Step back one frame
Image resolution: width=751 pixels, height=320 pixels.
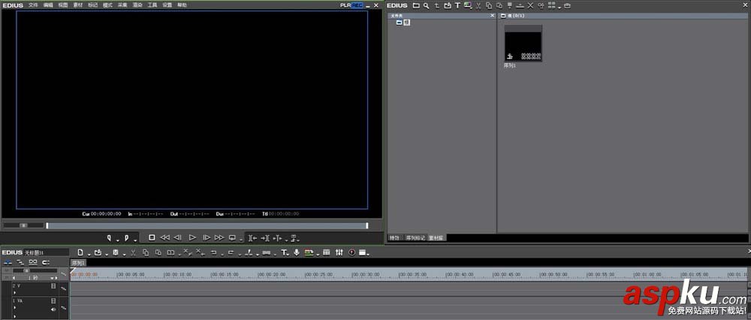click(177, 237)
